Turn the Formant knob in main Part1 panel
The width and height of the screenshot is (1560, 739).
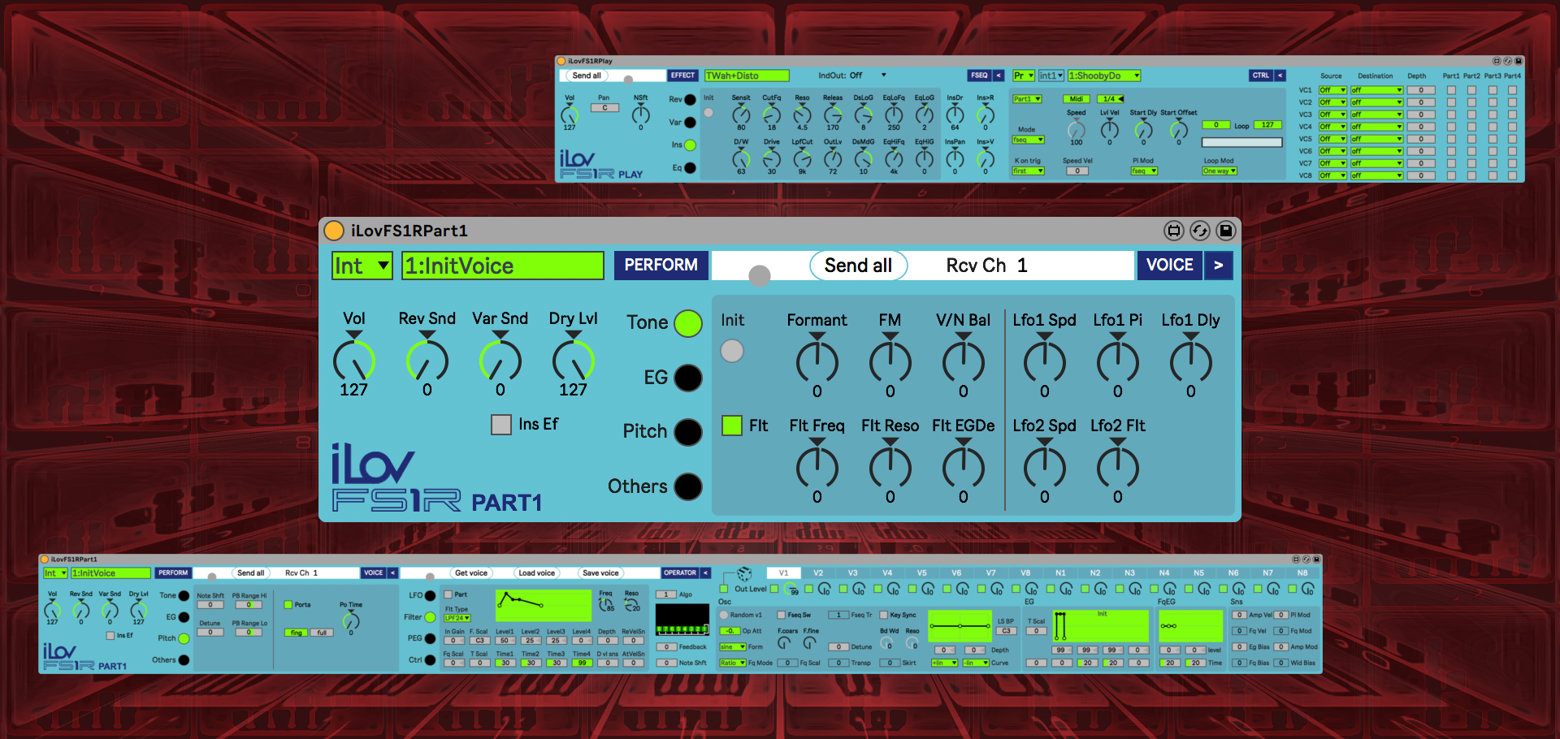click(x=817, y=361)
